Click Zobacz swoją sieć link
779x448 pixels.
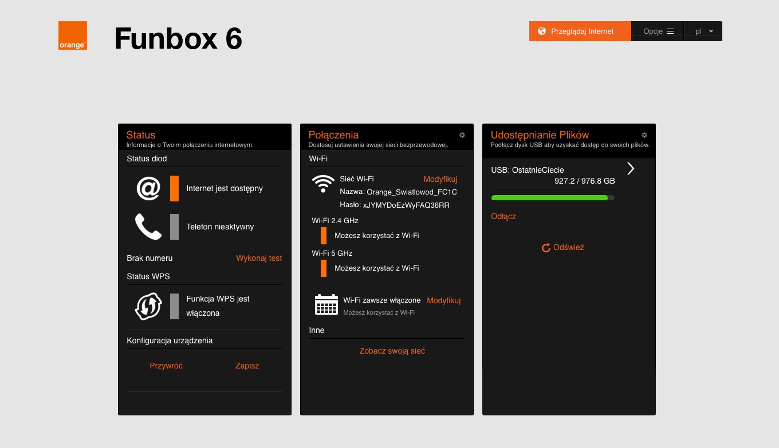tap(392, 351)
